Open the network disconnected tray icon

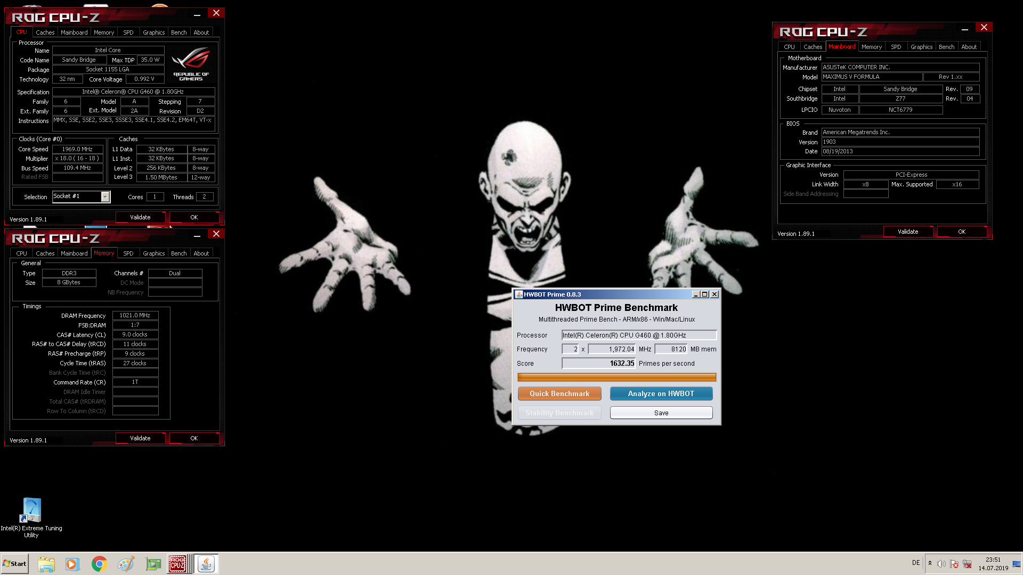pyautogui.click(x=967, y=564)
